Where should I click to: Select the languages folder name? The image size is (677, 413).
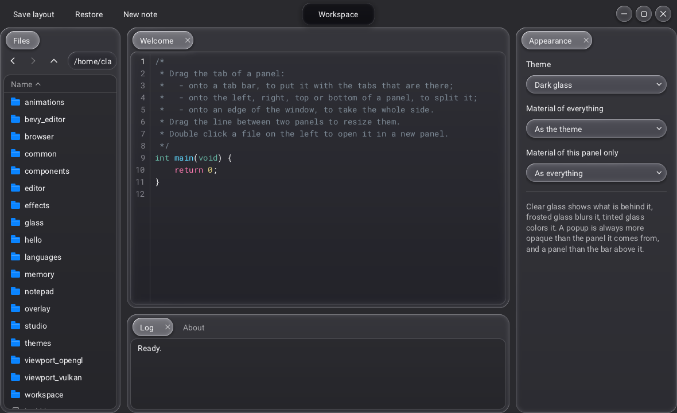pos(43,257)
